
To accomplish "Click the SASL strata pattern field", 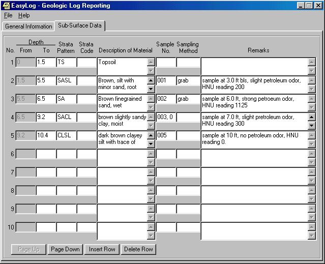I will point(66,80).
